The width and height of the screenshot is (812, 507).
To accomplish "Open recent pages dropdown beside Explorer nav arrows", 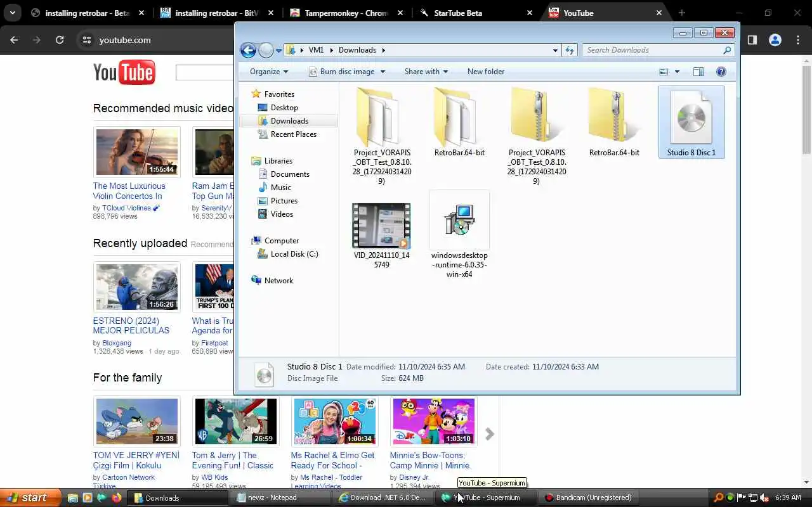I will click(x=278, y=51).
